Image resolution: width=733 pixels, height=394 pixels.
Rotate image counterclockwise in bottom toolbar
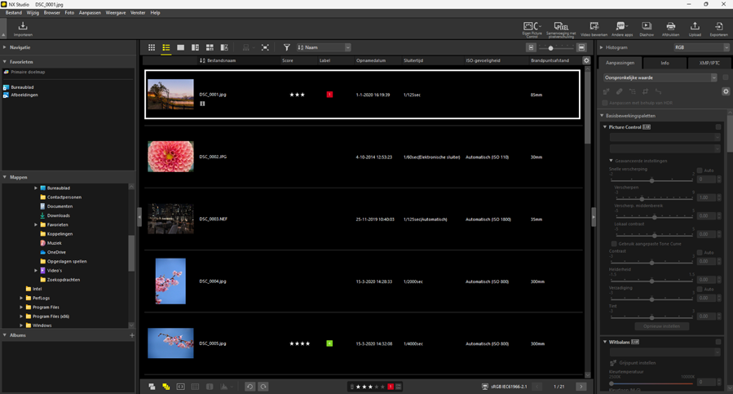(249, 387)
